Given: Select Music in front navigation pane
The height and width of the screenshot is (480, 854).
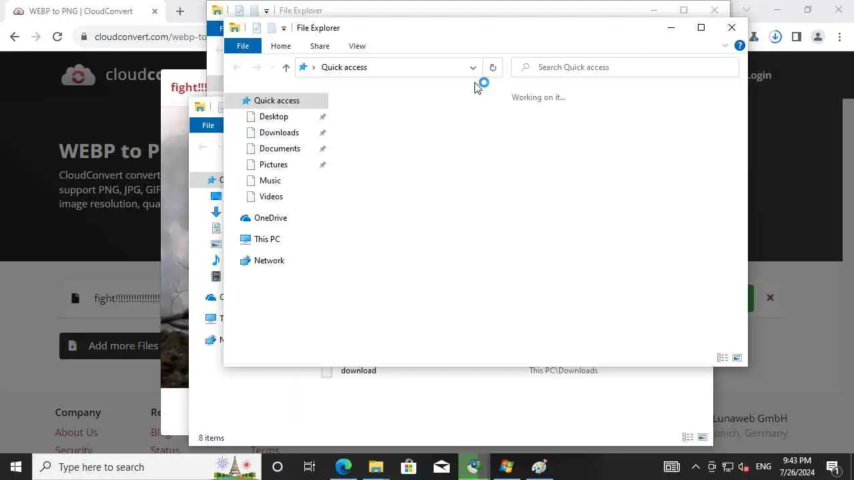Looking at the screenshot, I should (270, 181).
